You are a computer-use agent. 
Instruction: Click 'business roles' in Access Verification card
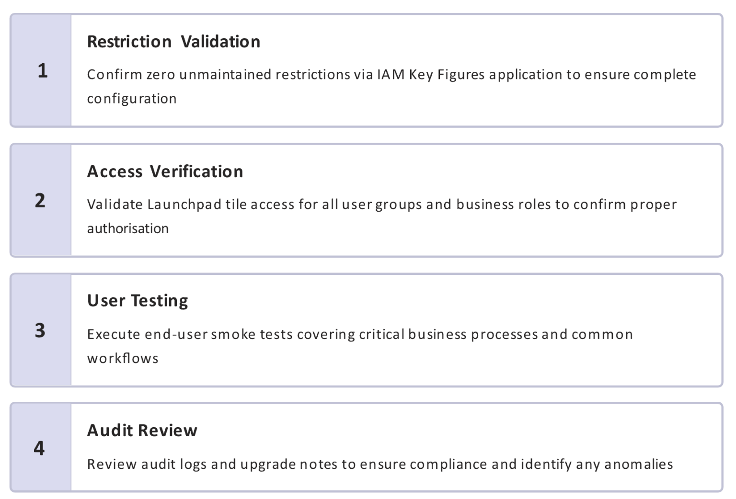click(x=504, y=204)
